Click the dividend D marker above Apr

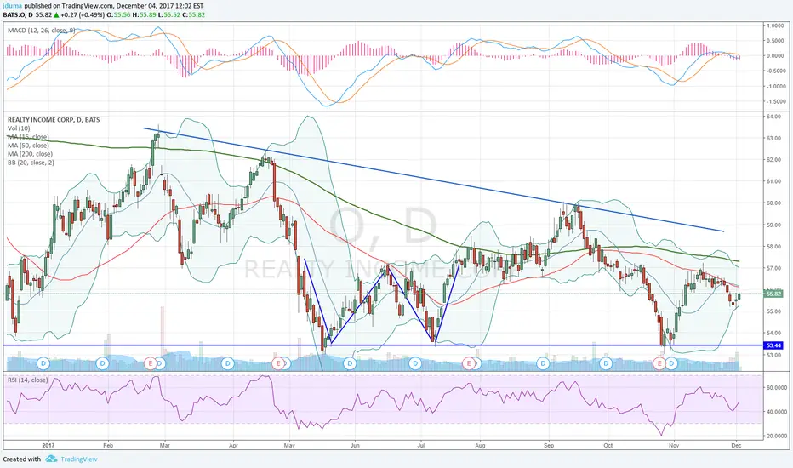pos(227,363)
